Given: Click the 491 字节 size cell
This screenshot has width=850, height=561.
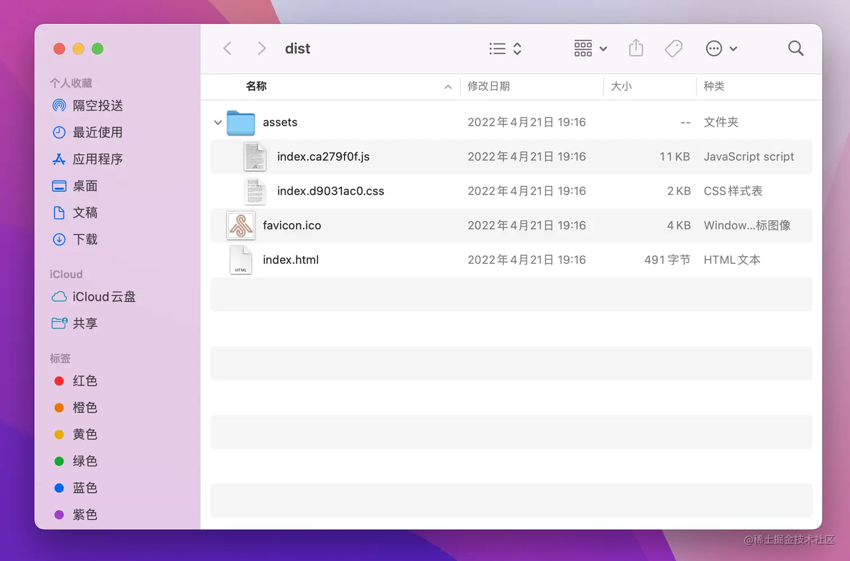Looking at the screenshot, I should [x=667, y=260].
